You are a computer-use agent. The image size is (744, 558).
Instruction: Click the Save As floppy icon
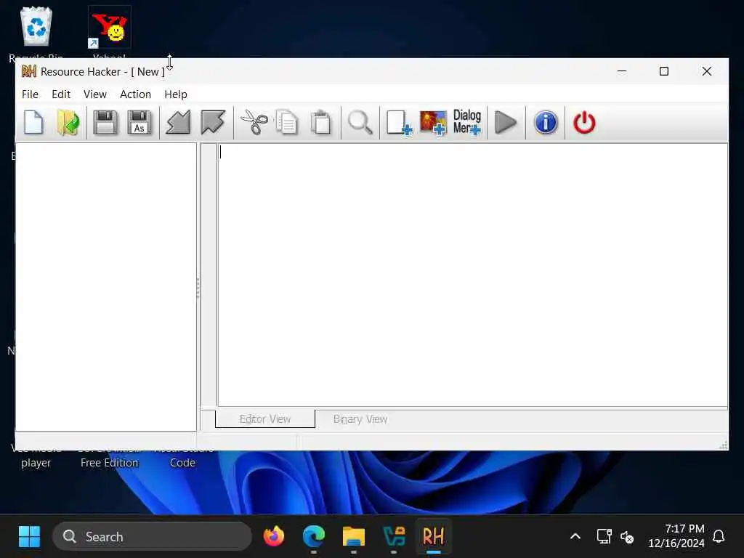[139, 122]
